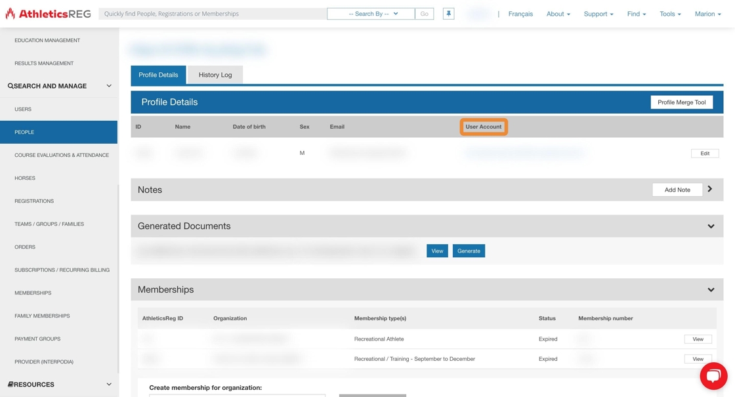This screenshot has width=735, height=397.
Task: Collapse the Memberships section chevron
Action: coord(711,289)
